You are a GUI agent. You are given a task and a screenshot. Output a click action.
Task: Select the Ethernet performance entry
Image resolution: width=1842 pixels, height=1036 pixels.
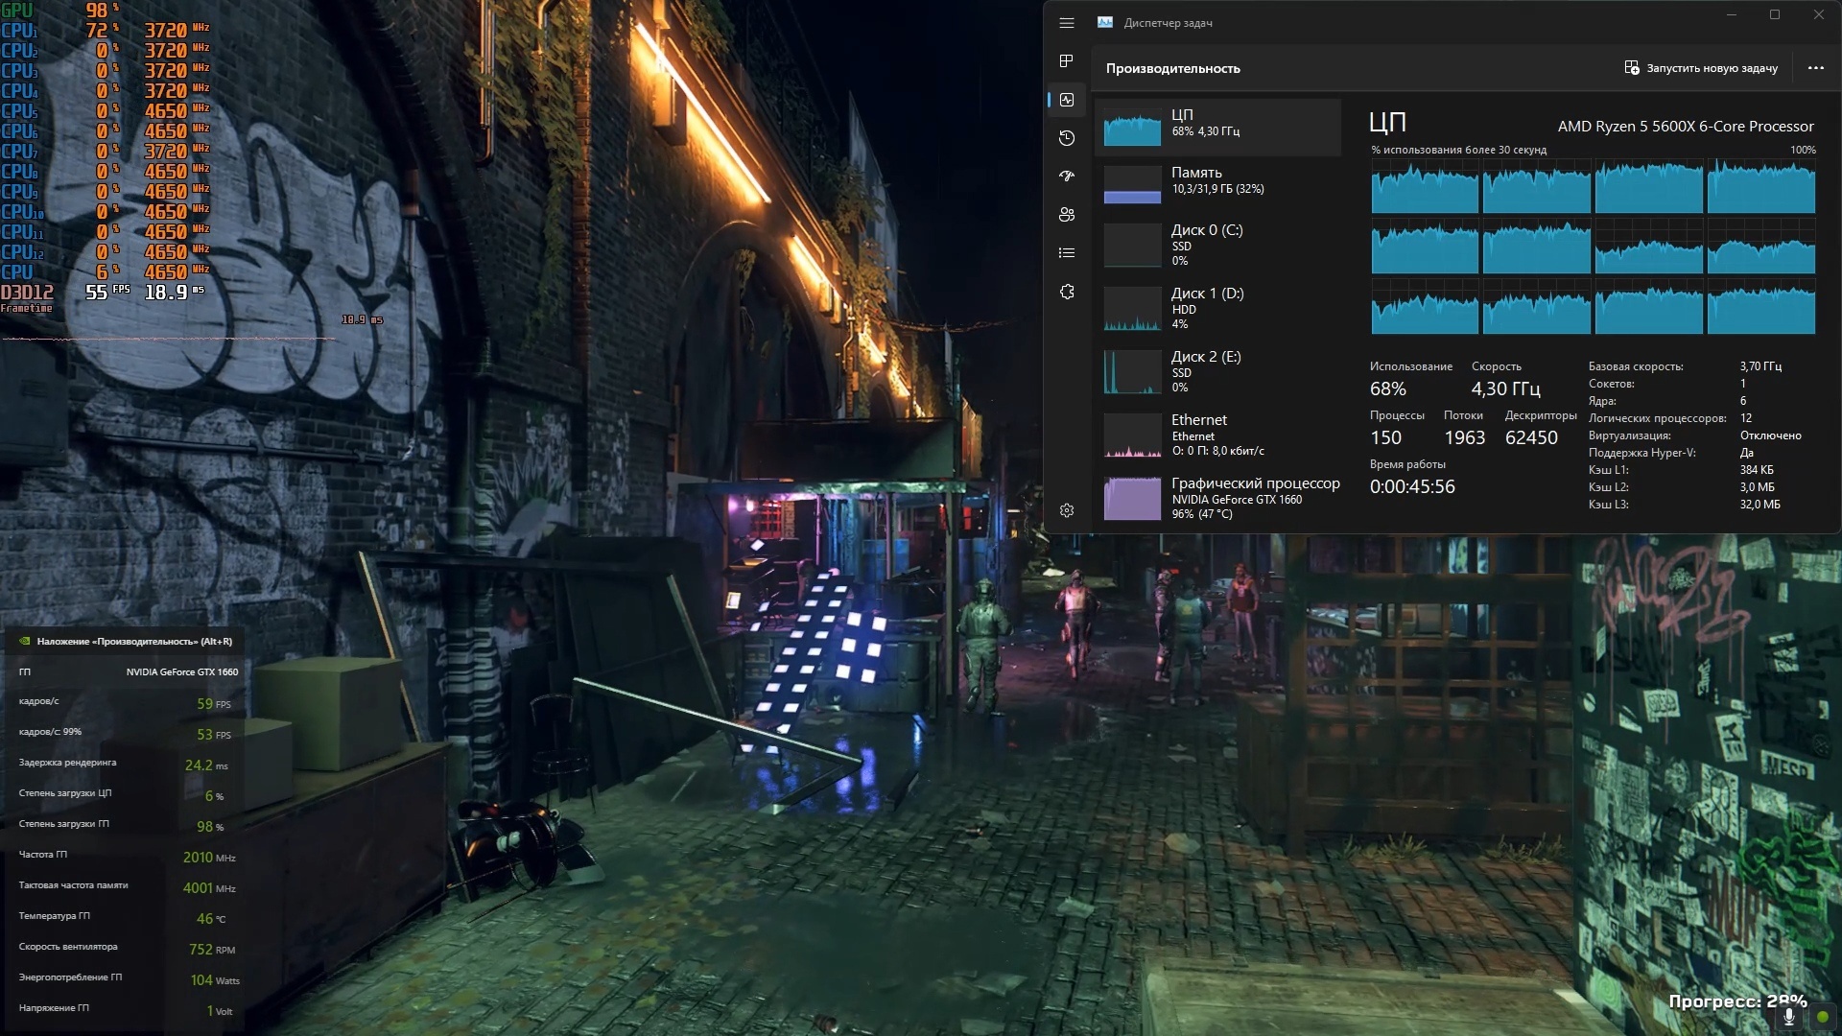[1217, 435]
